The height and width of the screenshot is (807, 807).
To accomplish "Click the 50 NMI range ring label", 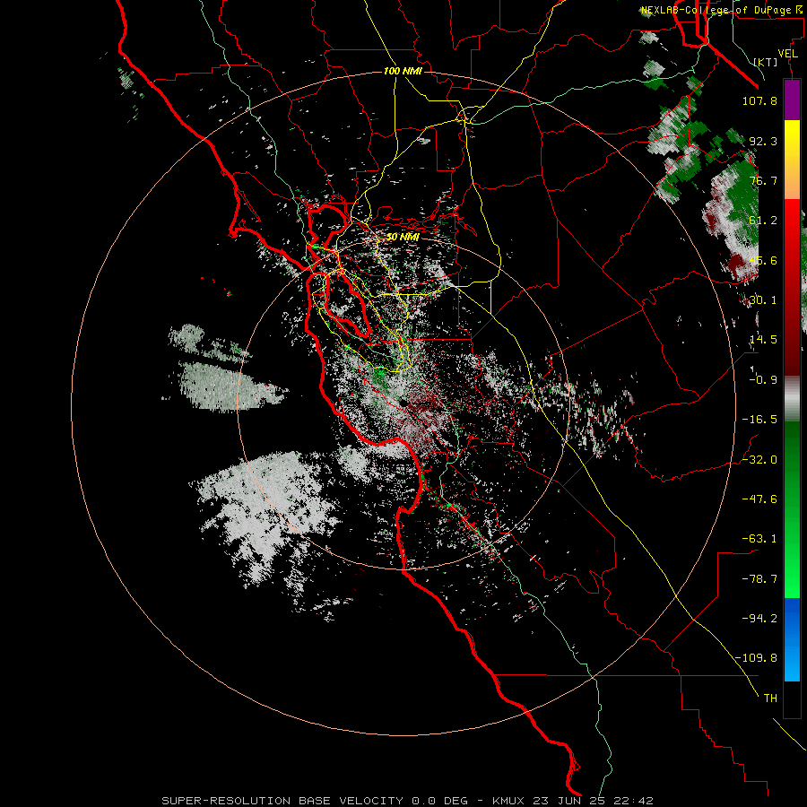I will coord(403,238).
